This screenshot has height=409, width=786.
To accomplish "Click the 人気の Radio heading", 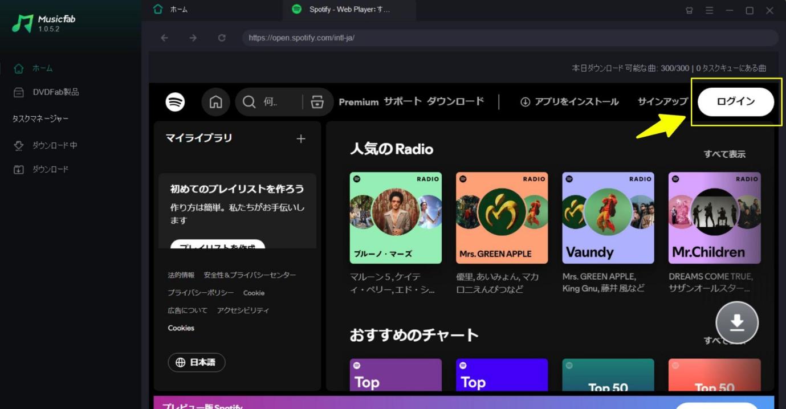I will (392, 149).
